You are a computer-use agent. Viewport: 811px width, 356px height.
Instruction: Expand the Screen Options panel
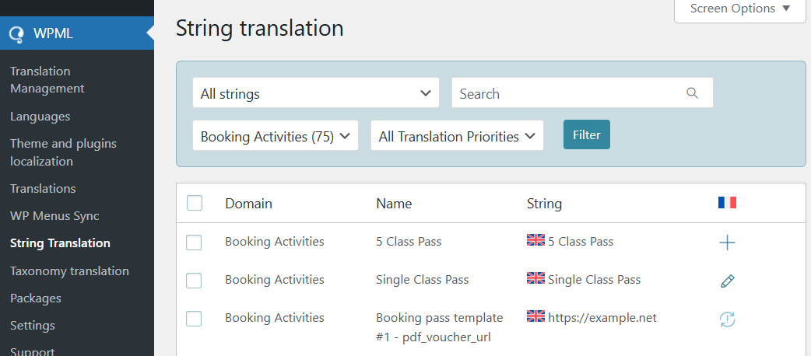pos(741,9)
